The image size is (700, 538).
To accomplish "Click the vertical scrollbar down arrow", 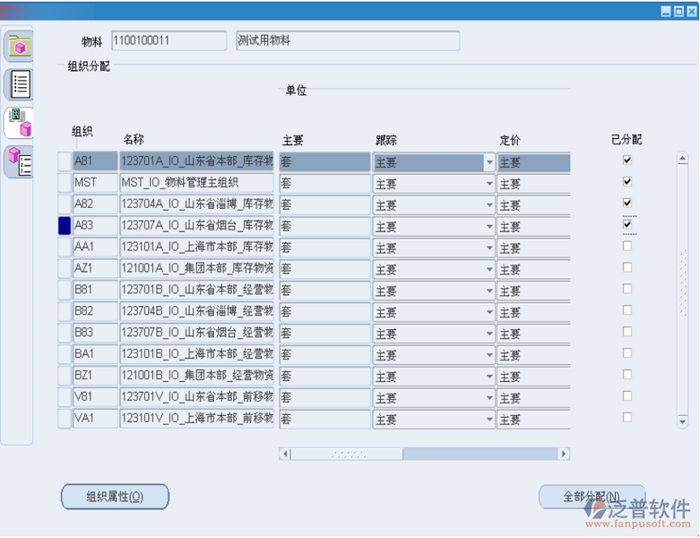I will click(683, 419).
